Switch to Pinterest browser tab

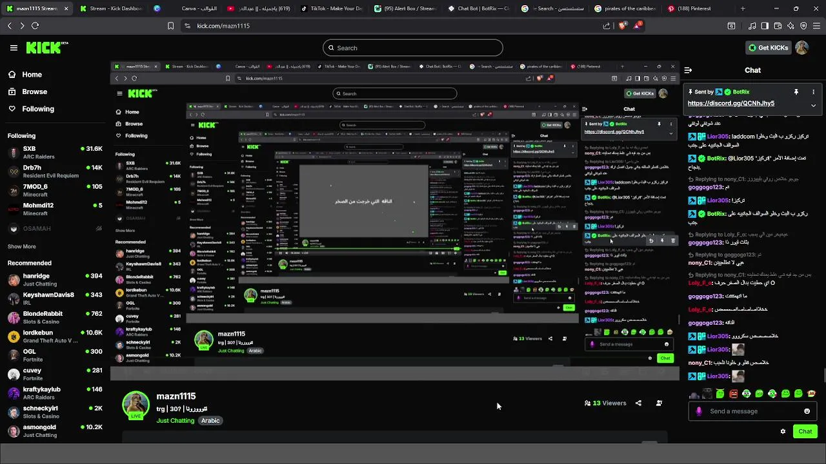696,9
